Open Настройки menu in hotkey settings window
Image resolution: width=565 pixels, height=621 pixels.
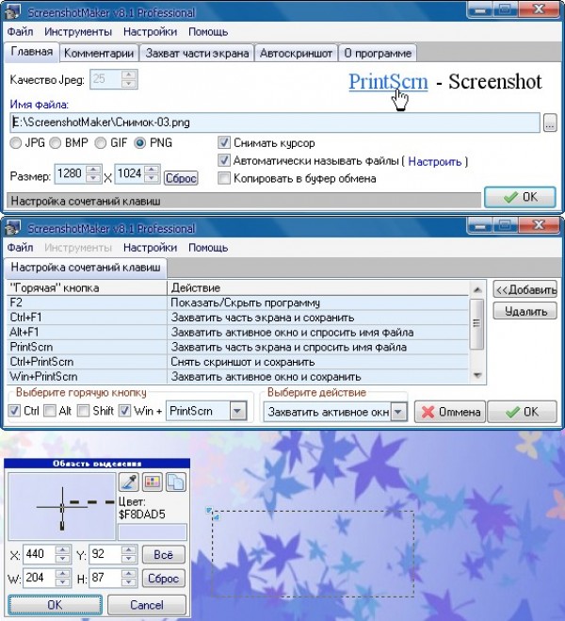[x=150, y=248]
